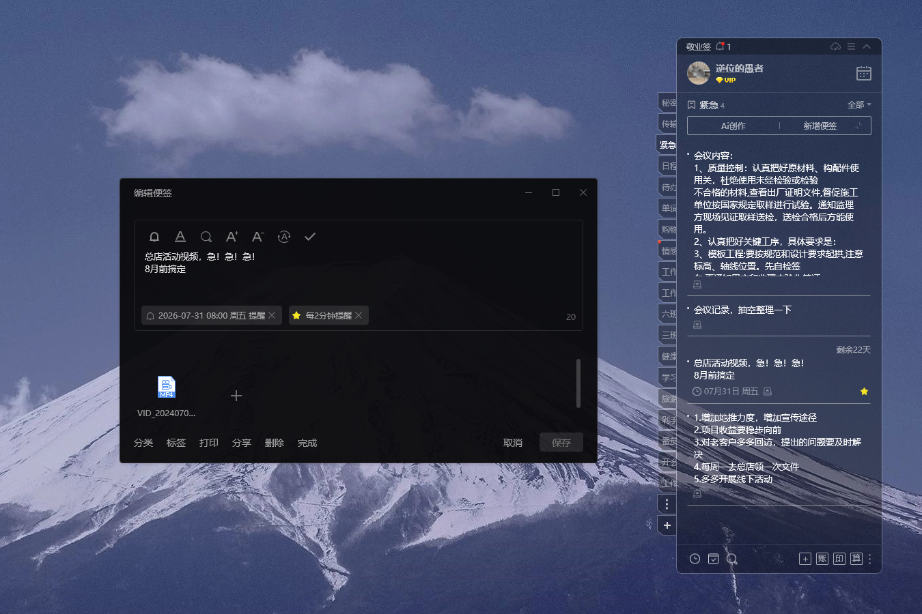Image resolution: width=922 pixels, height=614 pixels.
Task: Open the 会议记录,抽空整理一下 note
Action: pos(742,310)
